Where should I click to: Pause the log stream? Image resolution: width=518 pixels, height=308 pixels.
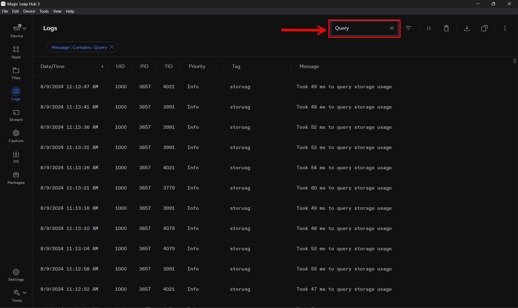(428, 28)
